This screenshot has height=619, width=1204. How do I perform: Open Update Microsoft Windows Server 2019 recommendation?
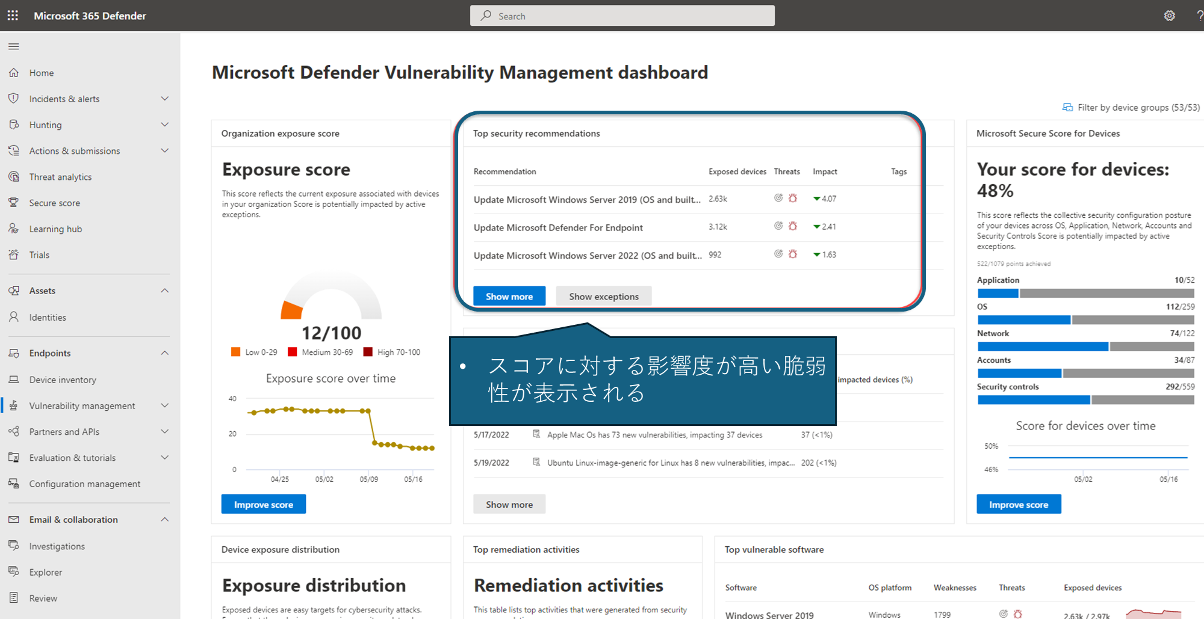pyautogui.click(x=587, y=199)
